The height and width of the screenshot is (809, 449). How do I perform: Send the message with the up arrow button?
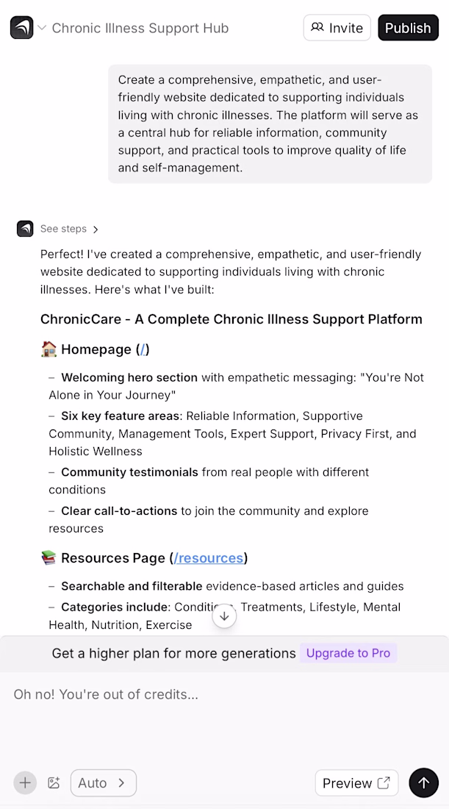point(423,783)
